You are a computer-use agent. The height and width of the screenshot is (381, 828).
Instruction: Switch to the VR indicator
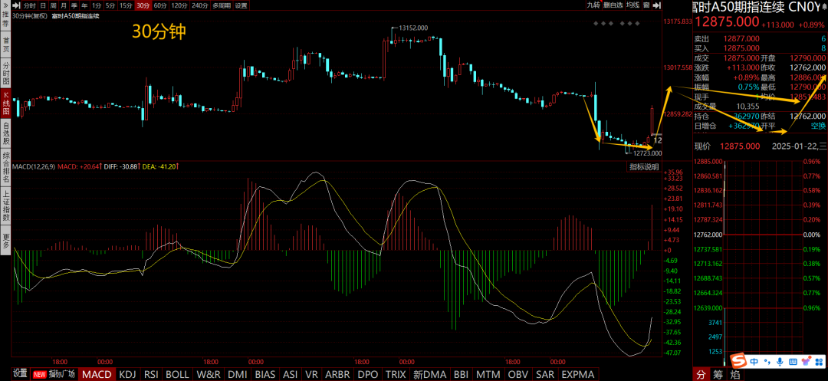(x=311, y=374)
